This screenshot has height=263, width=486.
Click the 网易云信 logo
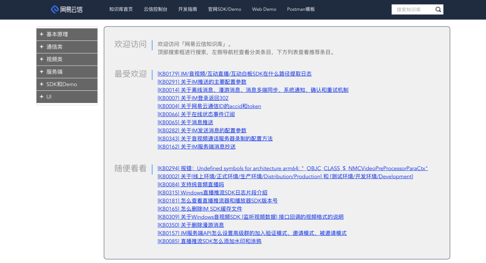coord(67,9)
